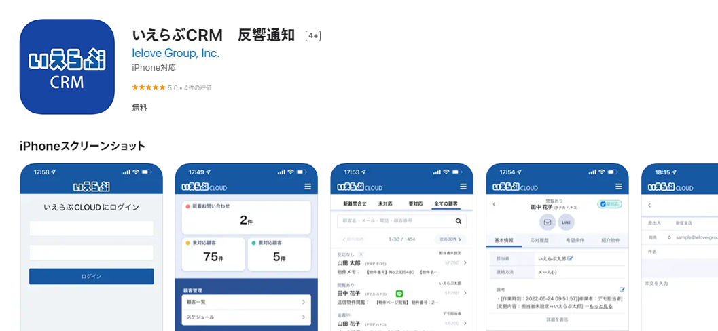
Task: Click いえらぶ logo on the login screenshot
Action: (x=92, y=187)
